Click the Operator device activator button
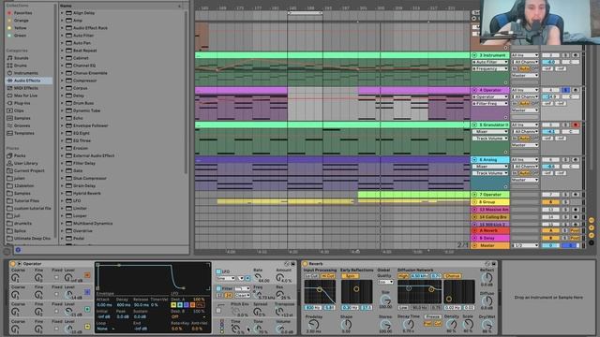The height and width of the screenshot is (337, 600). (x=12, y=264)
